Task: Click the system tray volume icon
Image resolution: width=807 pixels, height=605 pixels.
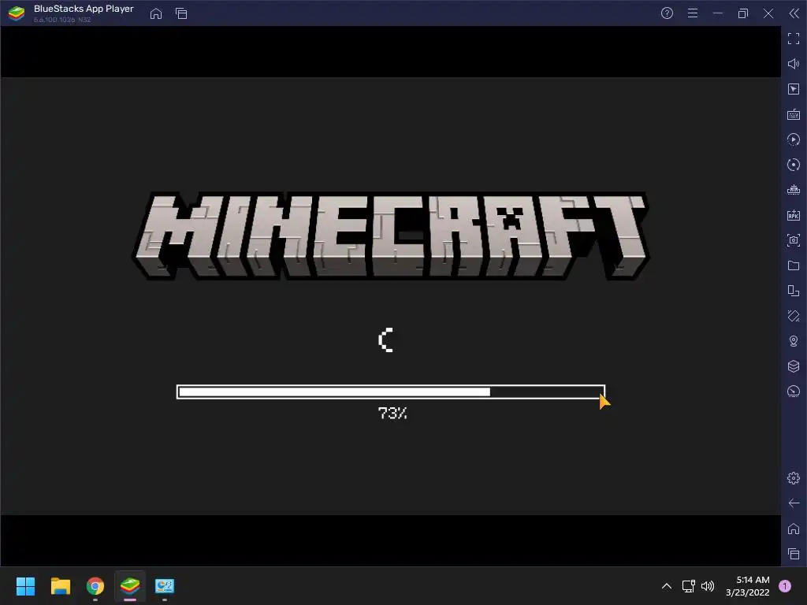Action: (708, 586)
